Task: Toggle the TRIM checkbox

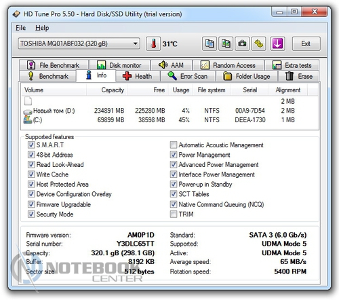Action: pyautogui.click(x=174, y=214)
